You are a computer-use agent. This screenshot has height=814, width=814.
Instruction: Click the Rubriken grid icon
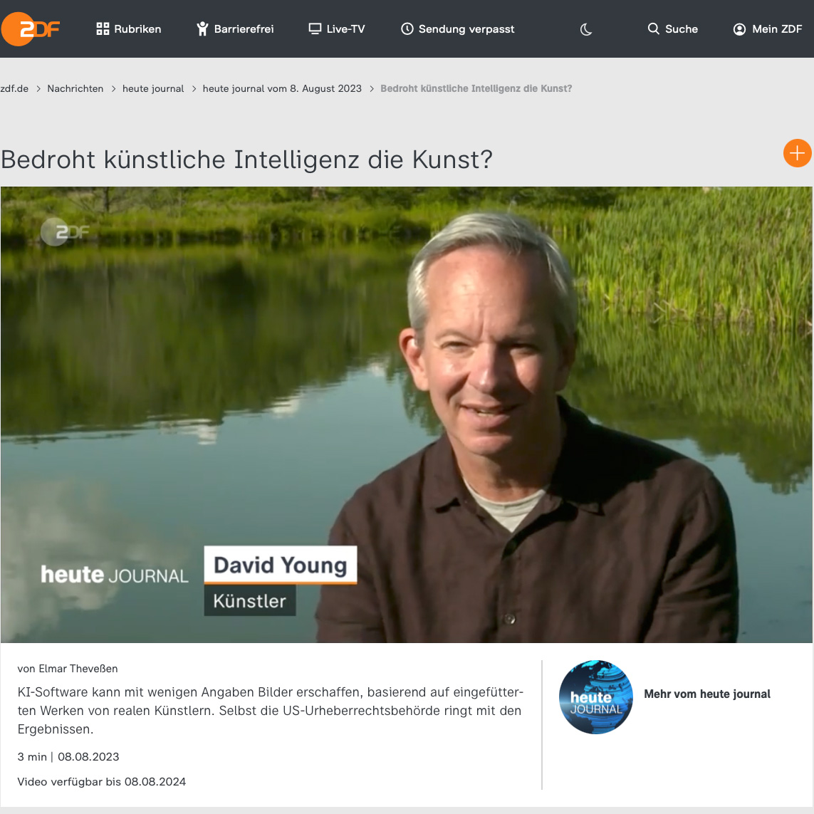point(103,29)
